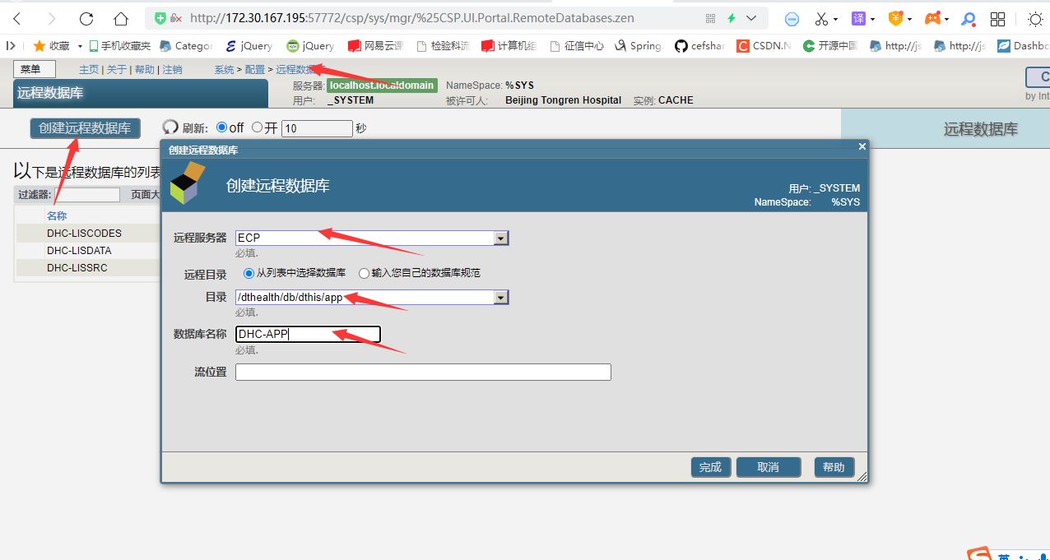Click the 系统 breadcrumb link

[224, 70]
